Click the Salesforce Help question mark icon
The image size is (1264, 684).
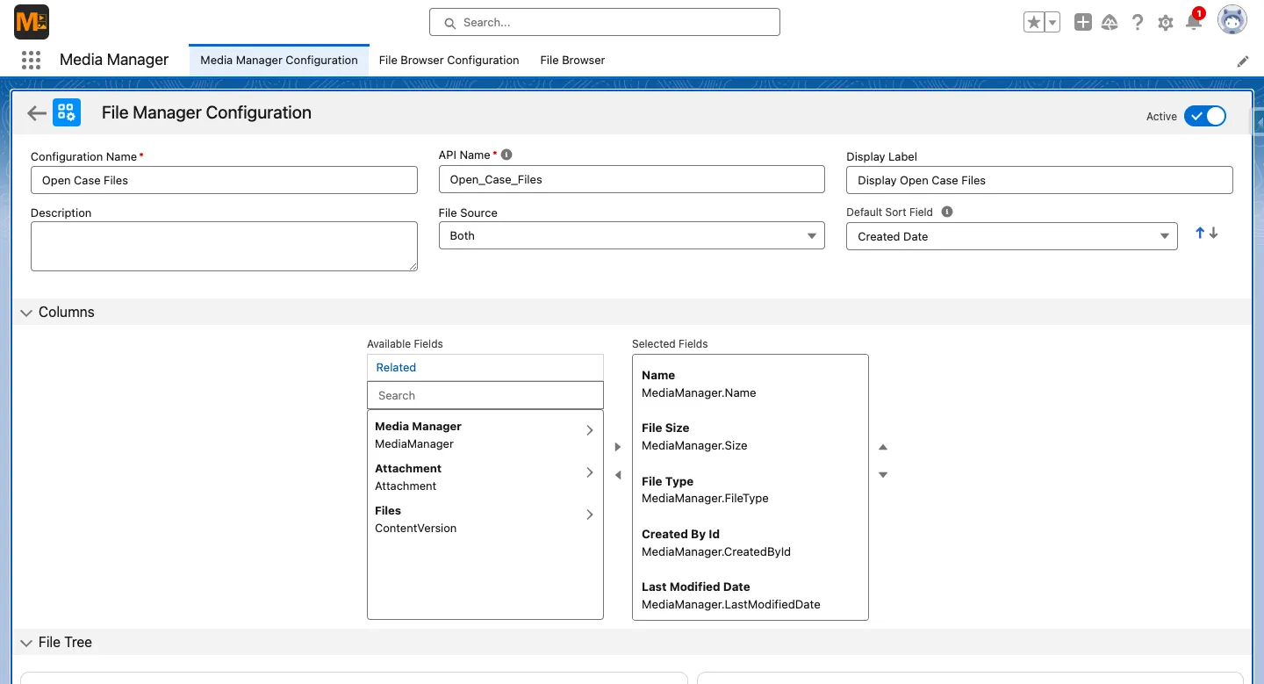click(x=1138, y=22)
